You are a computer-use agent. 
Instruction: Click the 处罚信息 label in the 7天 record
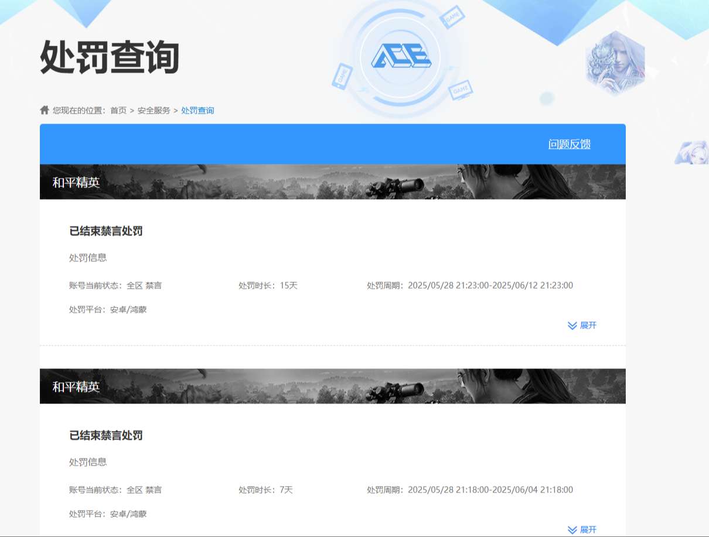coord(88,463)
